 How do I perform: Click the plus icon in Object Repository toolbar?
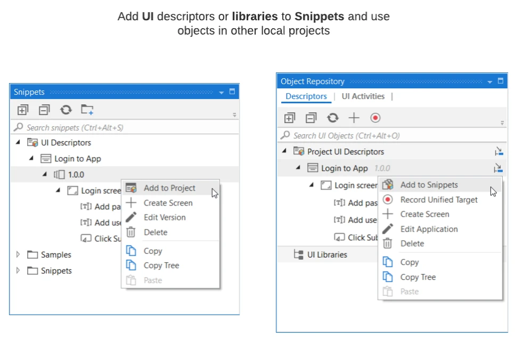pos(354,118)
